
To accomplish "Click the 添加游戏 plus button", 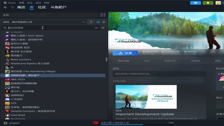I will click(5, 123).
